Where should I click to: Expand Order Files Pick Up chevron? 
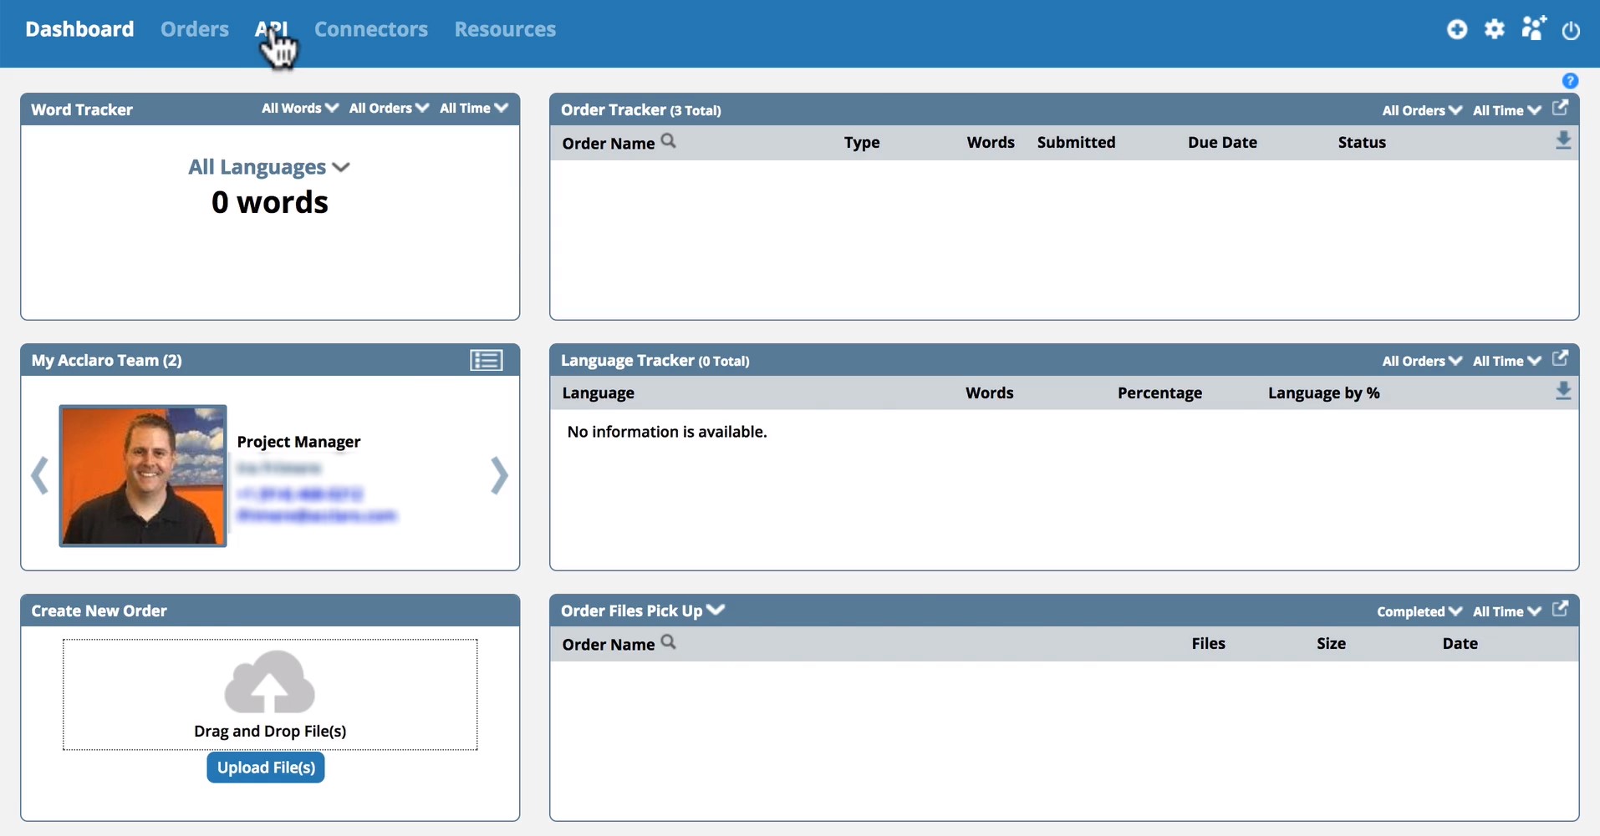coord(716,610)
